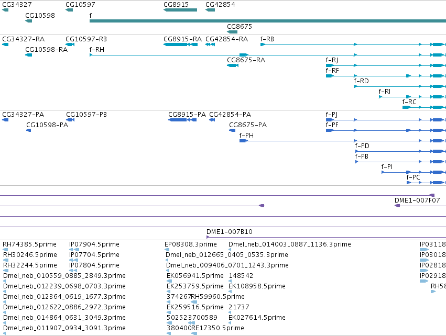Click protein label CG10597-PB
Screen dimensions: 446x336
pyautogui.click(x=86, y=115)
